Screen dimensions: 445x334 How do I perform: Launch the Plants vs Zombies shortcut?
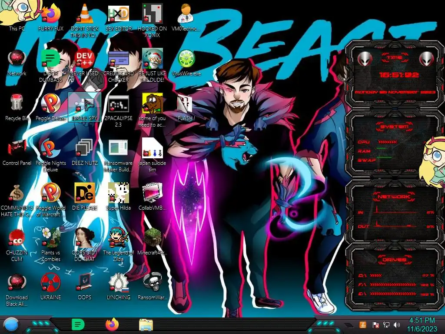(50, 245)
